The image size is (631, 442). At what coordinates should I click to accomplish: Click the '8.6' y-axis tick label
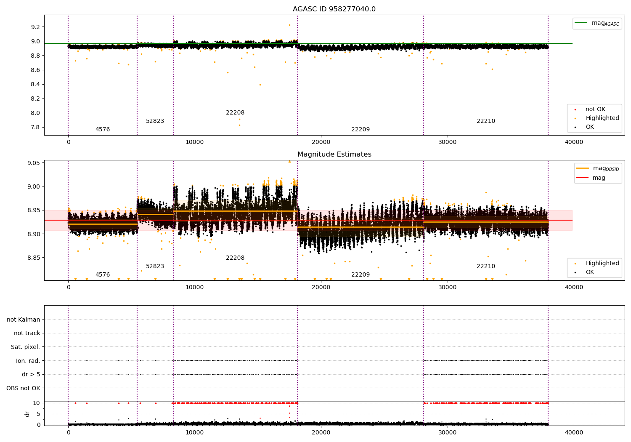click(x=35, y=70)
